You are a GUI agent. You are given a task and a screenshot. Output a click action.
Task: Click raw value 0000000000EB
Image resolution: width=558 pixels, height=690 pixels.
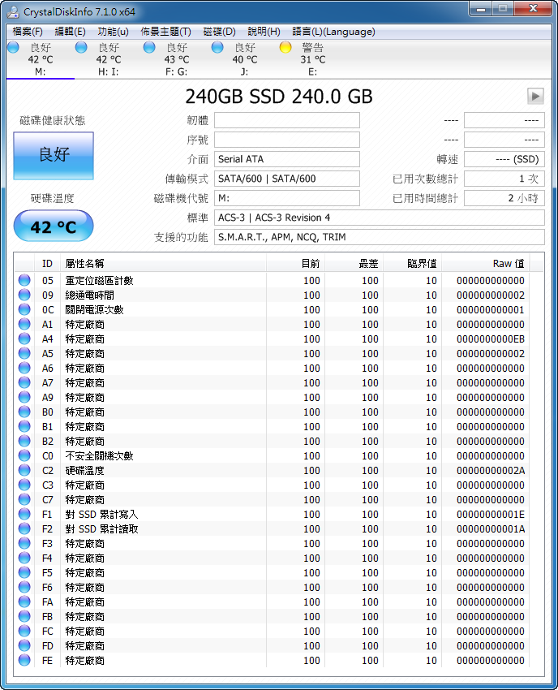point(491,339)
